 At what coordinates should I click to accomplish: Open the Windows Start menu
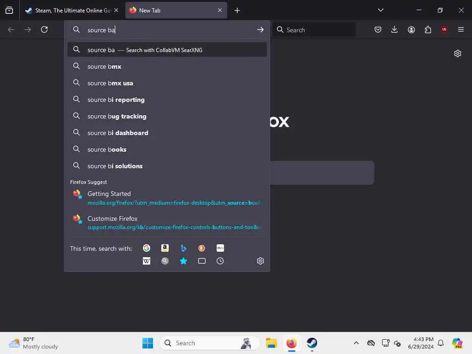click(x=147, y=343)
